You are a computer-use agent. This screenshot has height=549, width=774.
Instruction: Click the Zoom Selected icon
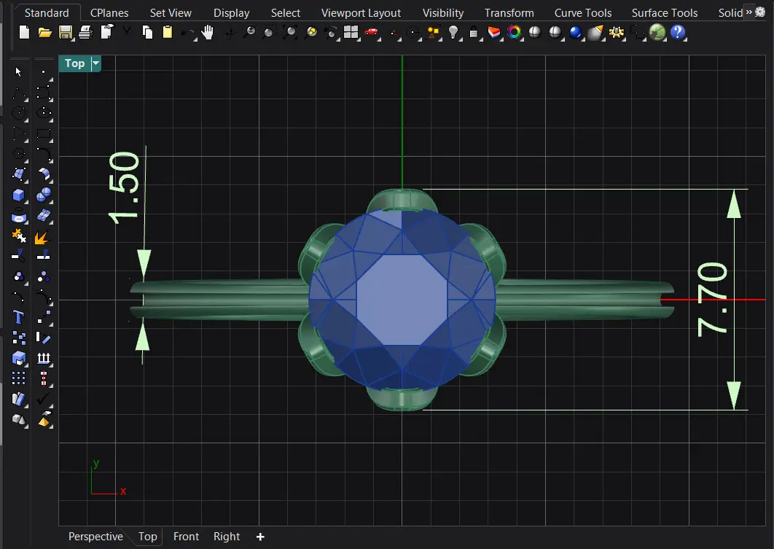coord(311,33)
